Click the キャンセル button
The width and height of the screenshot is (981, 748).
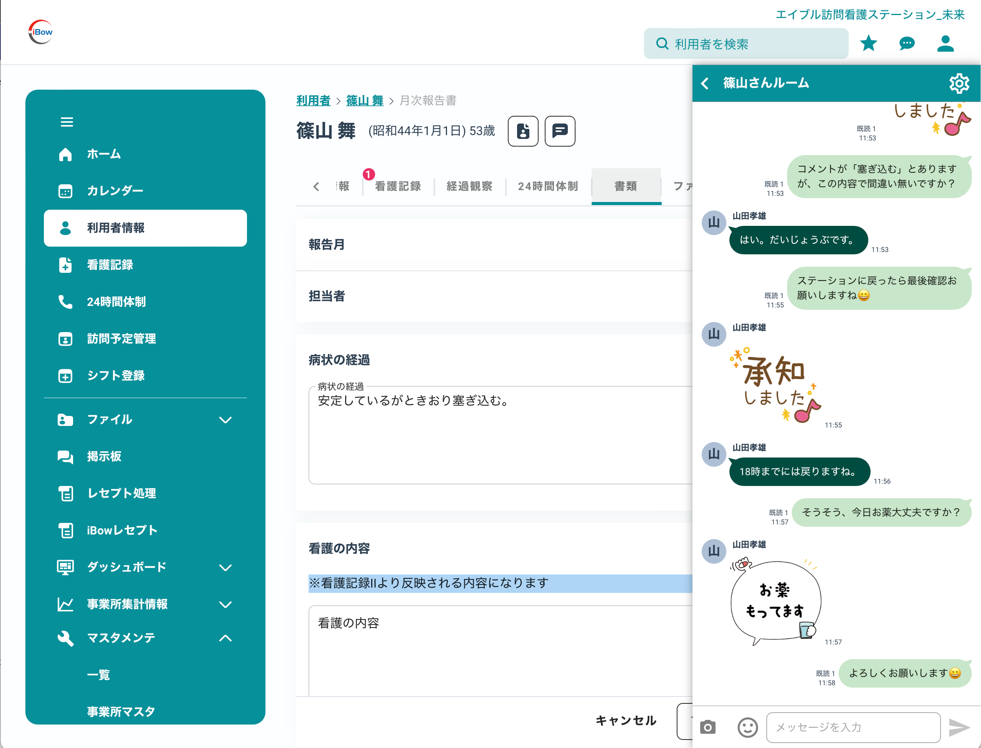pos(626,720)
